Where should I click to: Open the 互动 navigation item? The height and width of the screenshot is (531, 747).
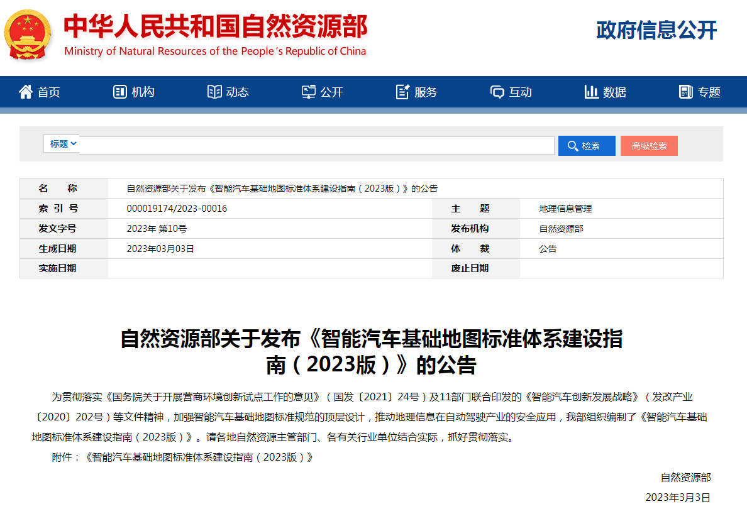pyautogui.click(x=511, y=92)
